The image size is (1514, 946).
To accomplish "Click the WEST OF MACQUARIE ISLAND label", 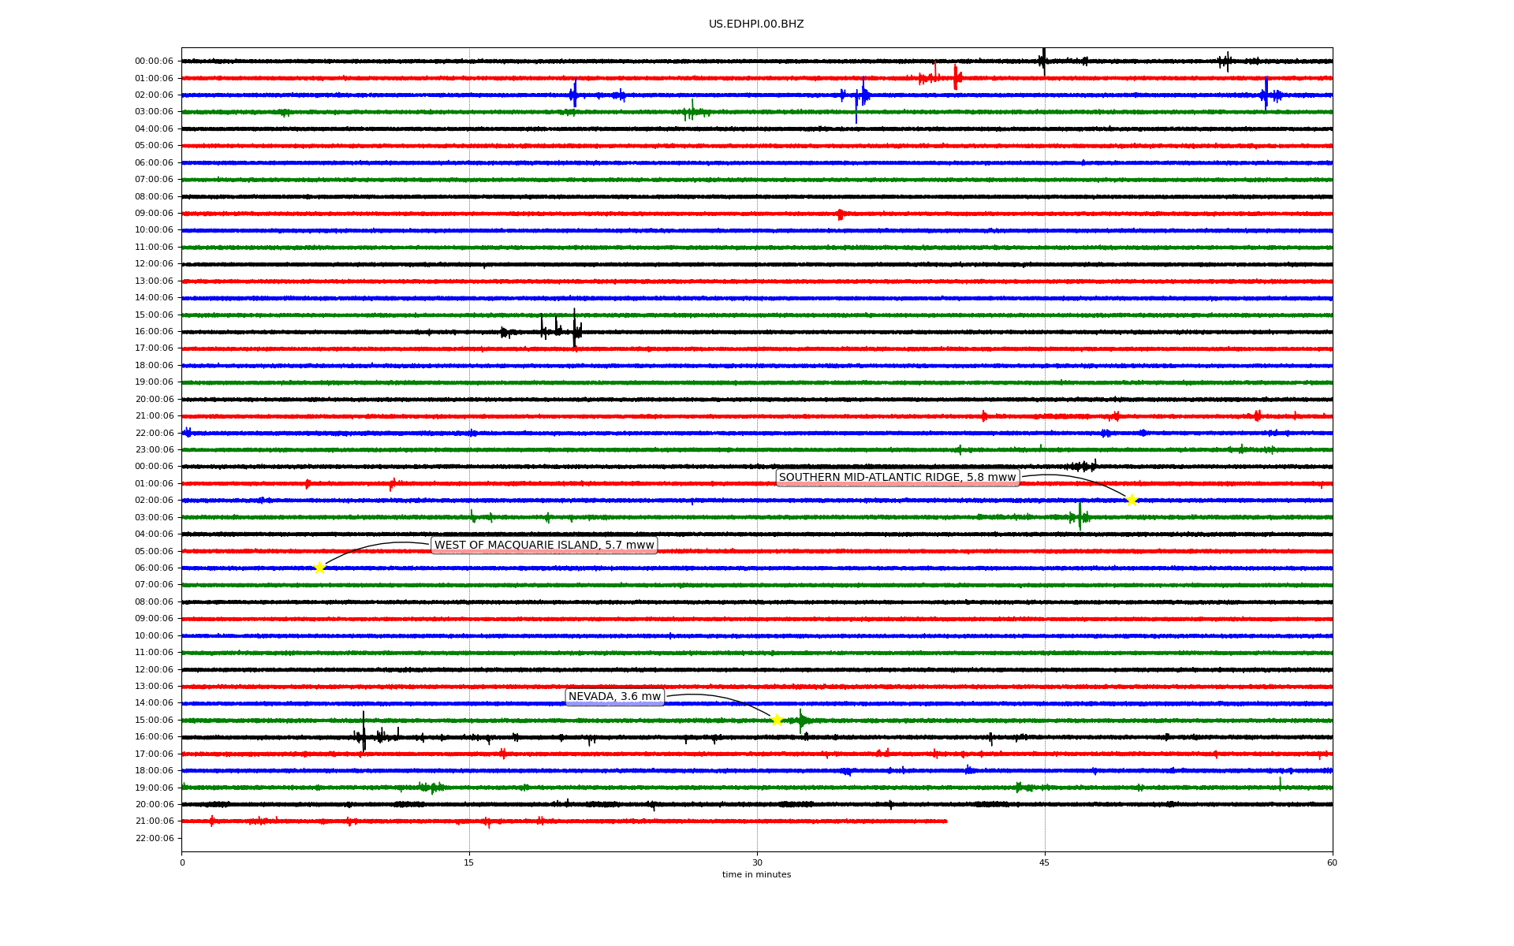I will [544, 546].
